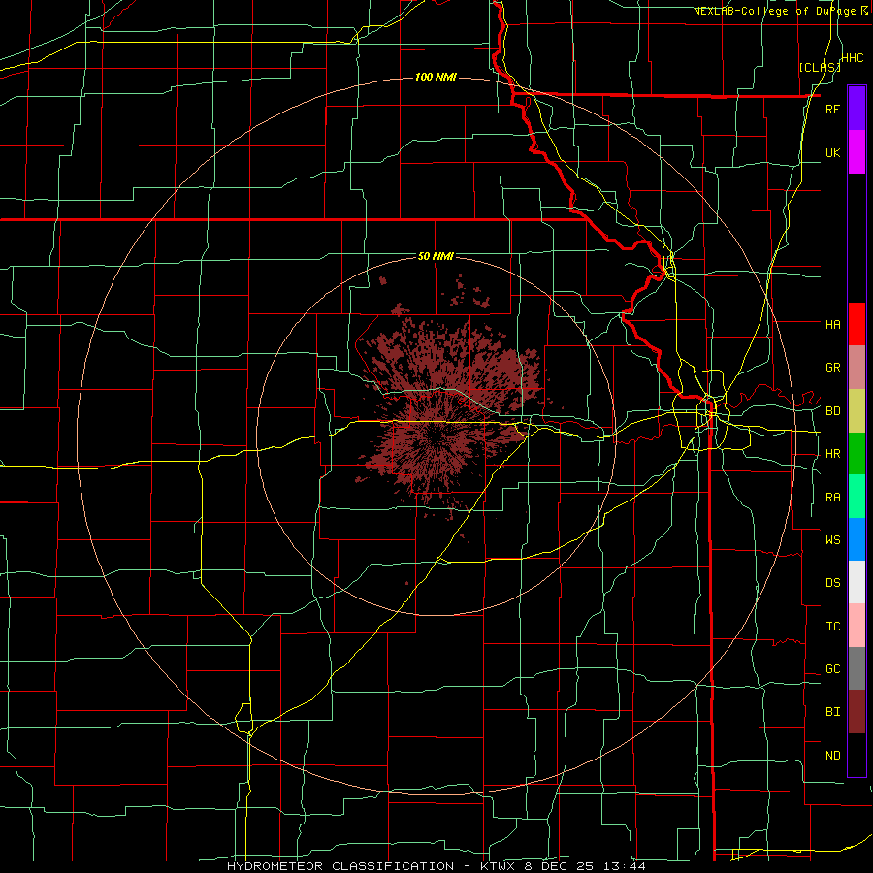
Task: Click the Hydrometeor Classification KTWX title text
Action: (x=436, y=866)
